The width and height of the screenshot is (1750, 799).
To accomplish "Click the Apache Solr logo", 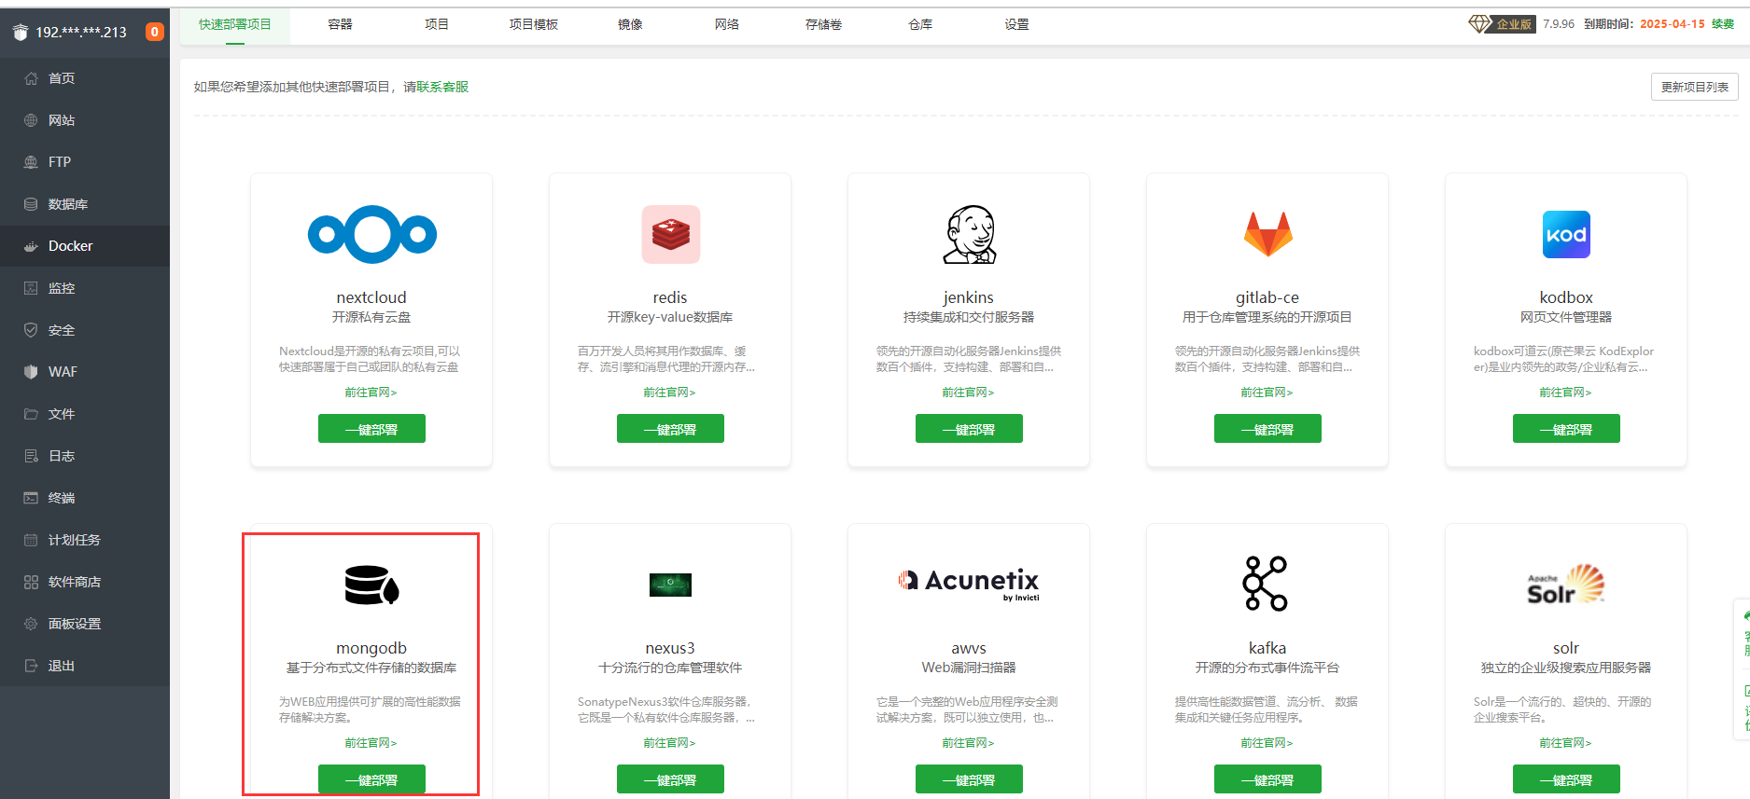I will point(1566,584).
